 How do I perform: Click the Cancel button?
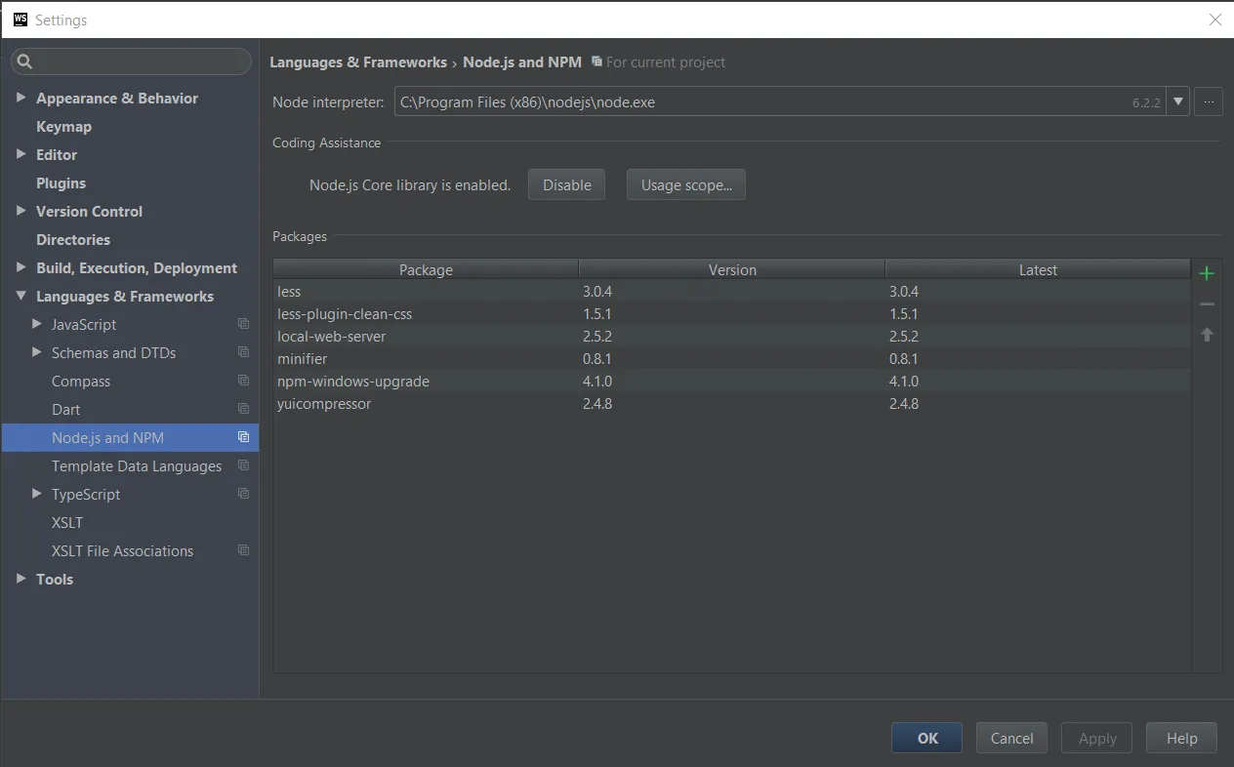pyautogui.click(x=1011, y=738)
